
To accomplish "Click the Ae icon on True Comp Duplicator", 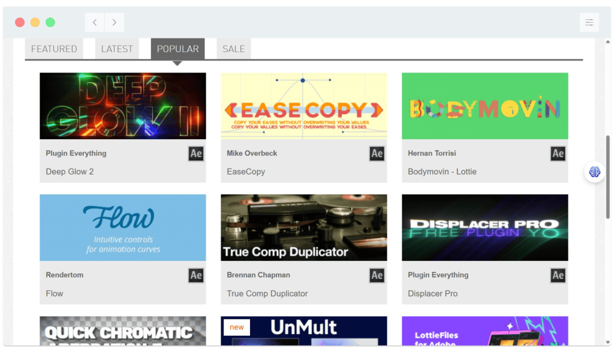I will 377,275.
